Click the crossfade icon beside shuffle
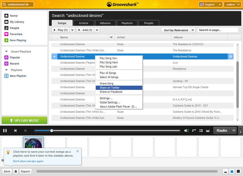243x176 pixels. [208, 131]
